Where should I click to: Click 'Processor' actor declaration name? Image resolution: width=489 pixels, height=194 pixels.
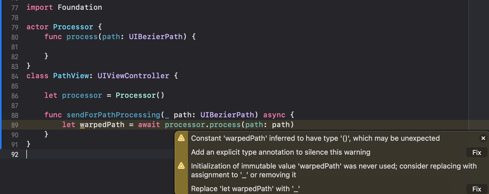(x=73, y=27)
